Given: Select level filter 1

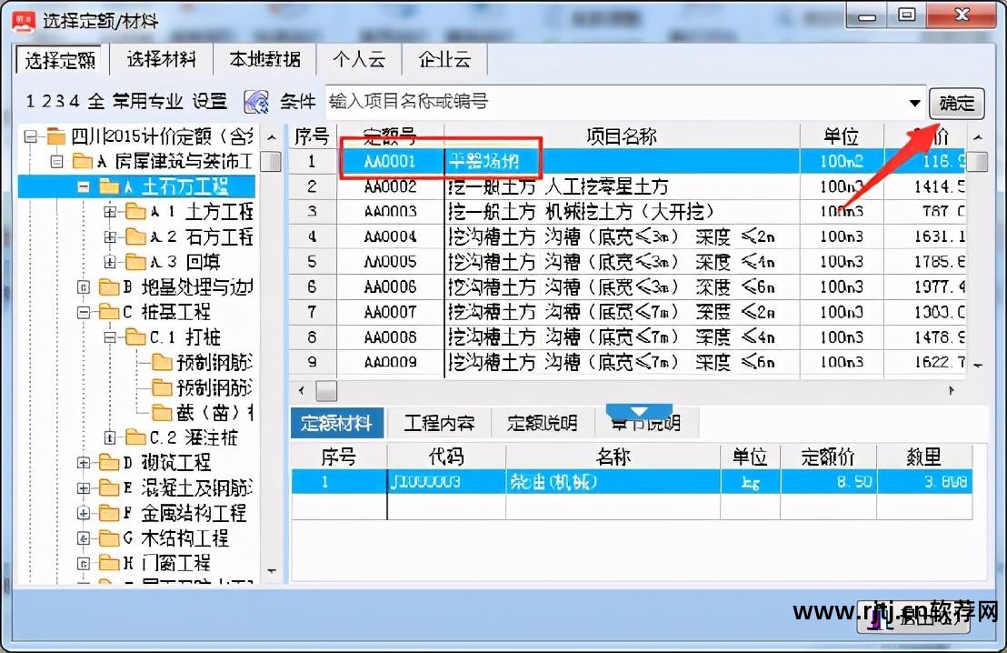Looking at the screenshot, I should tap(30, 102).
